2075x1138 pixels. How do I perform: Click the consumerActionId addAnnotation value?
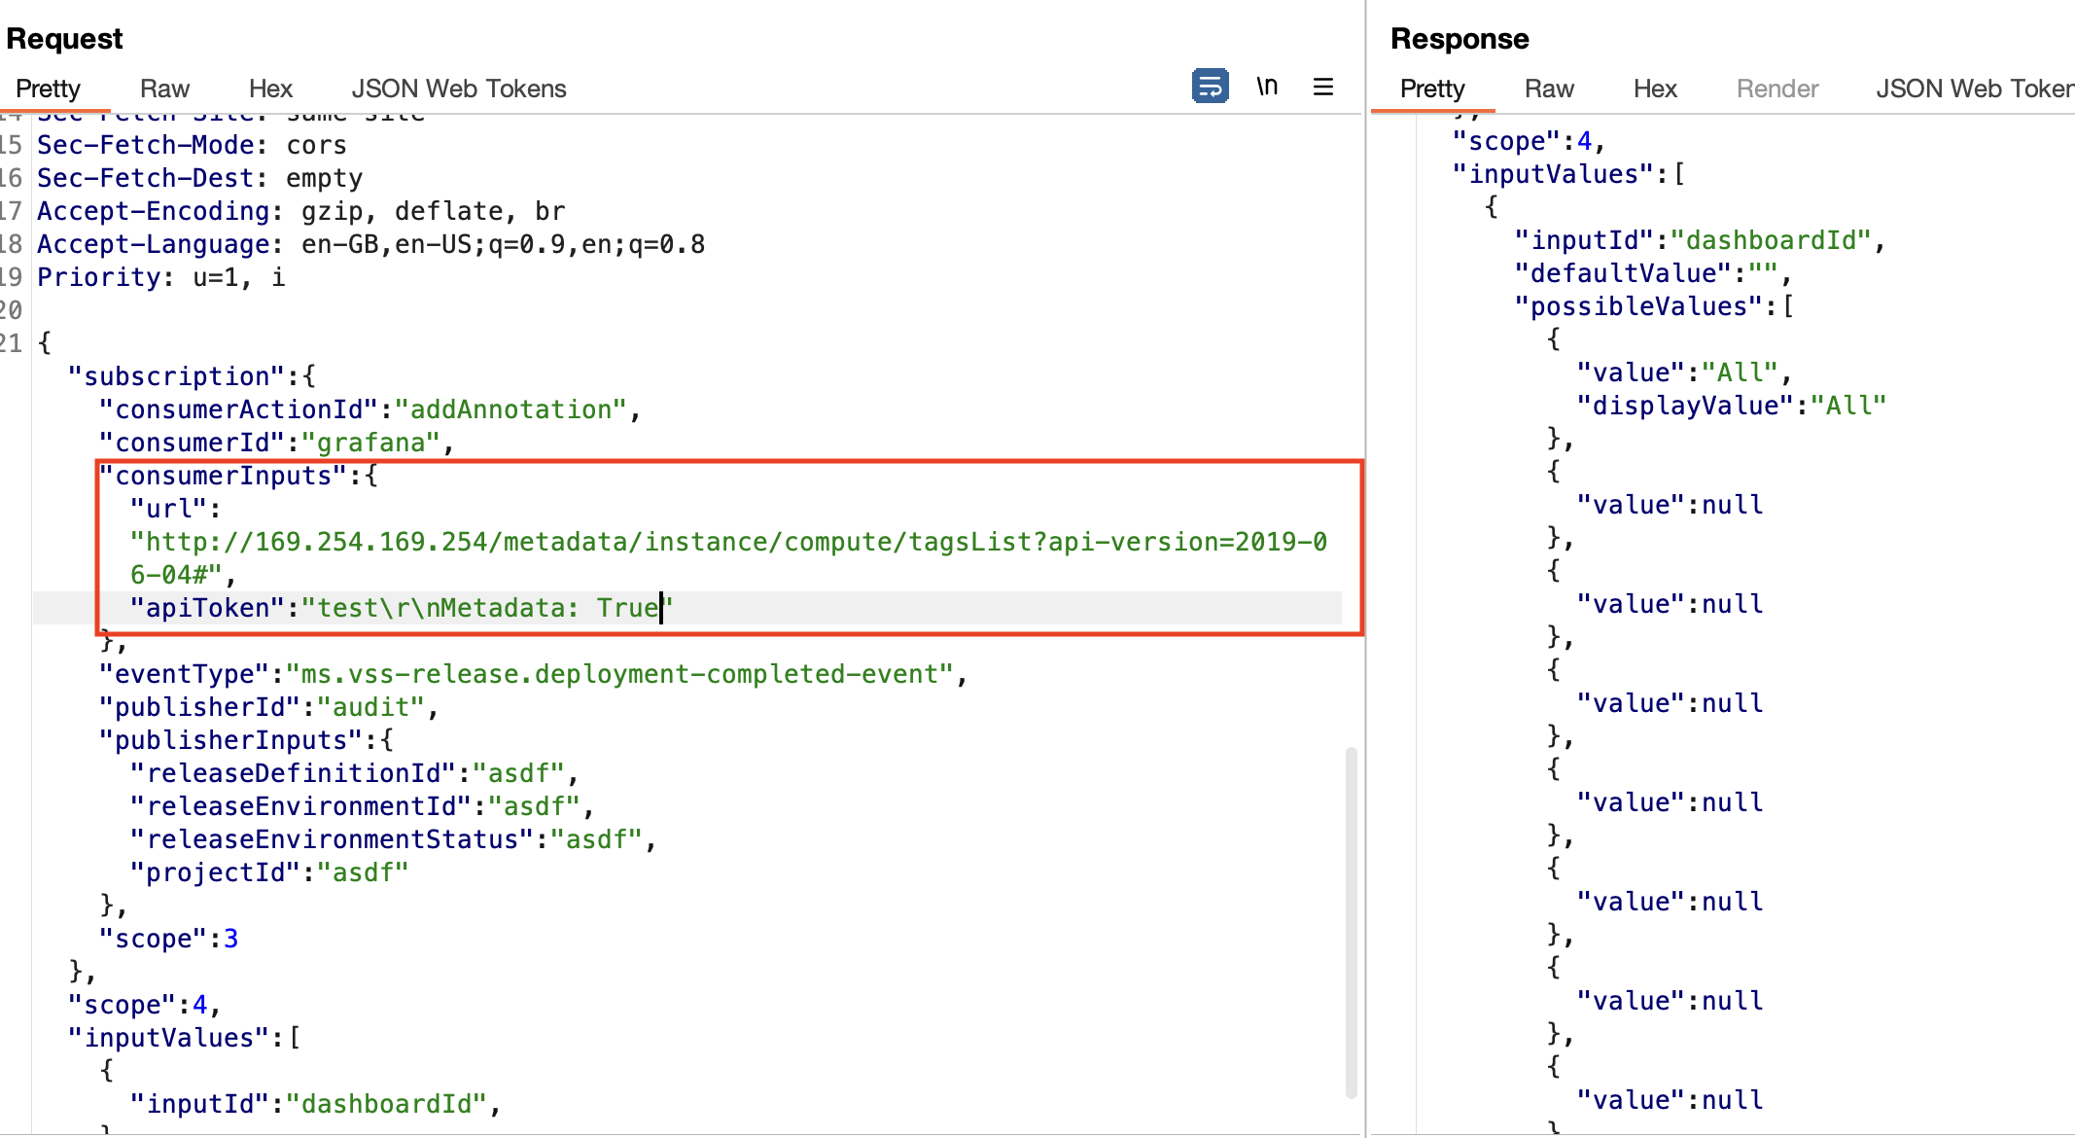coord(510,409)
